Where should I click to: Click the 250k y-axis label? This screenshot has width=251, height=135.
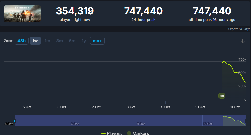242,86
